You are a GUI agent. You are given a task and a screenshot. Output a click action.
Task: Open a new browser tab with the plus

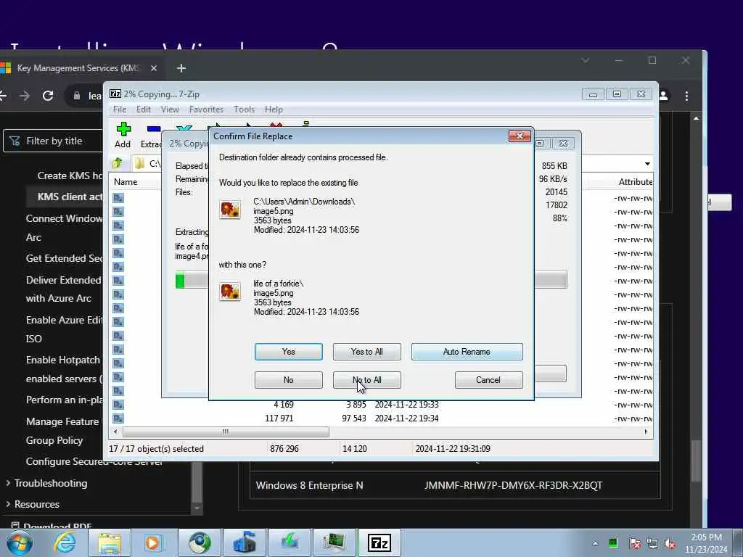click(x=181, y=68)
